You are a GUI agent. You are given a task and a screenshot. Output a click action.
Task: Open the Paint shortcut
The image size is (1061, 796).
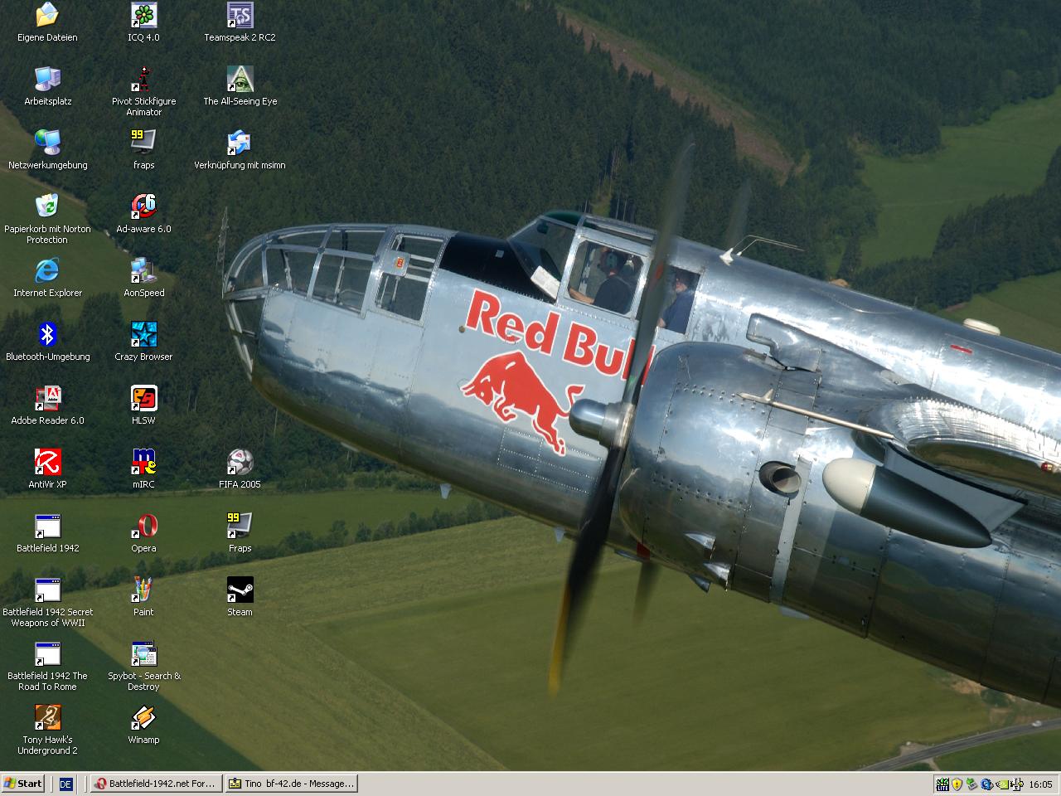click(143, 597)
